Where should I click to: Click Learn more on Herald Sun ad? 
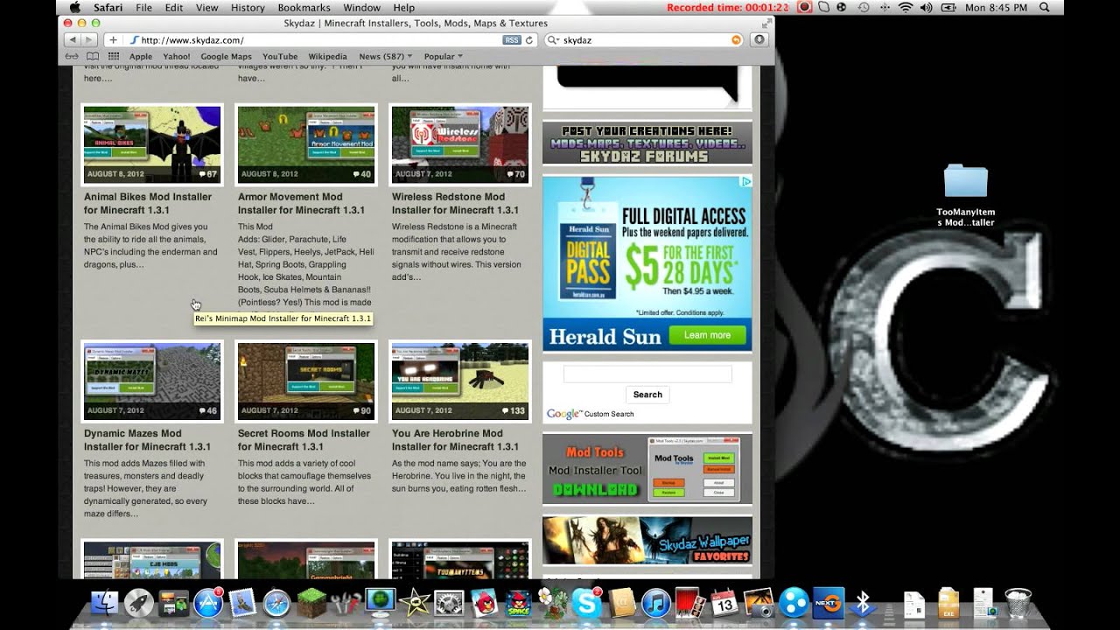tap(707, 335)
